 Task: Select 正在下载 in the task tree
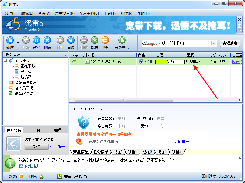[28, 66]
